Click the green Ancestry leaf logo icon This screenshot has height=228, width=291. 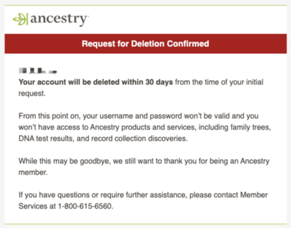click(20, 19)
